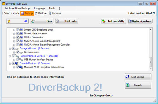This screenshot has width=158, height=104.
Task: Expand Microsoft WPD FileSystem Volume Driver node
Action: (x=14, y=67)
